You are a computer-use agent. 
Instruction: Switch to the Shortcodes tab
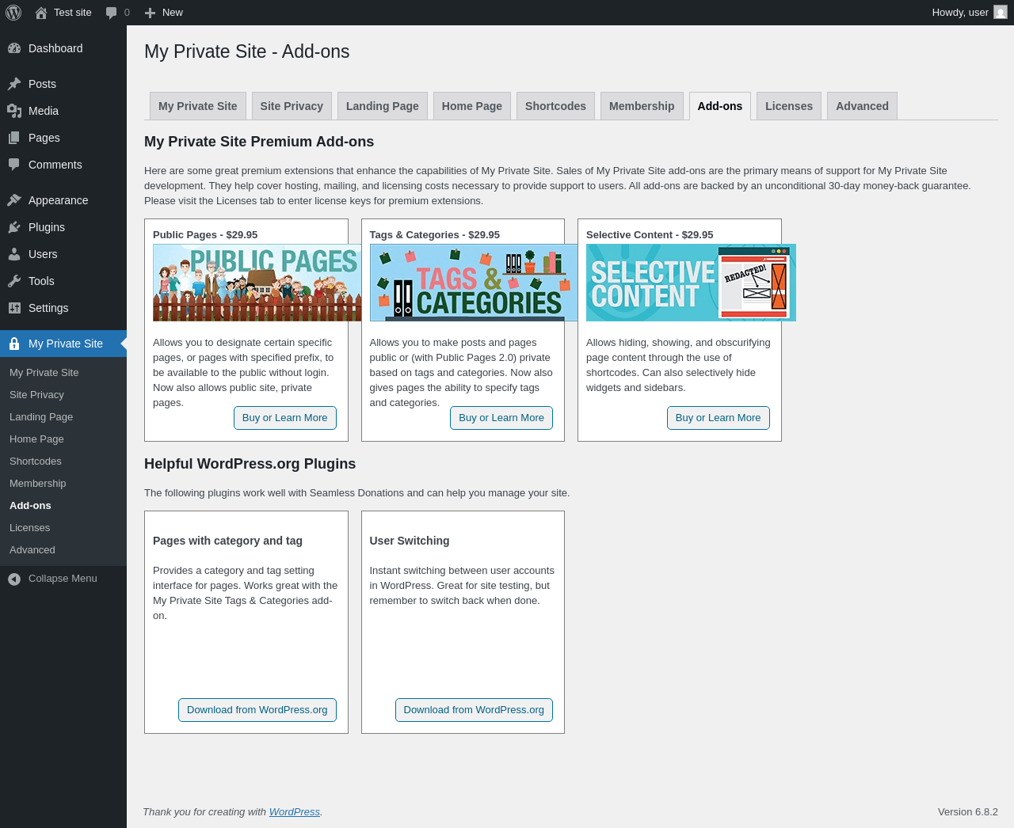[555, 106]
